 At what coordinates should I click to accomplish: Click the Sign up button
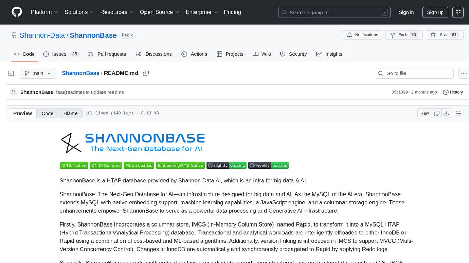click(435, 12)
